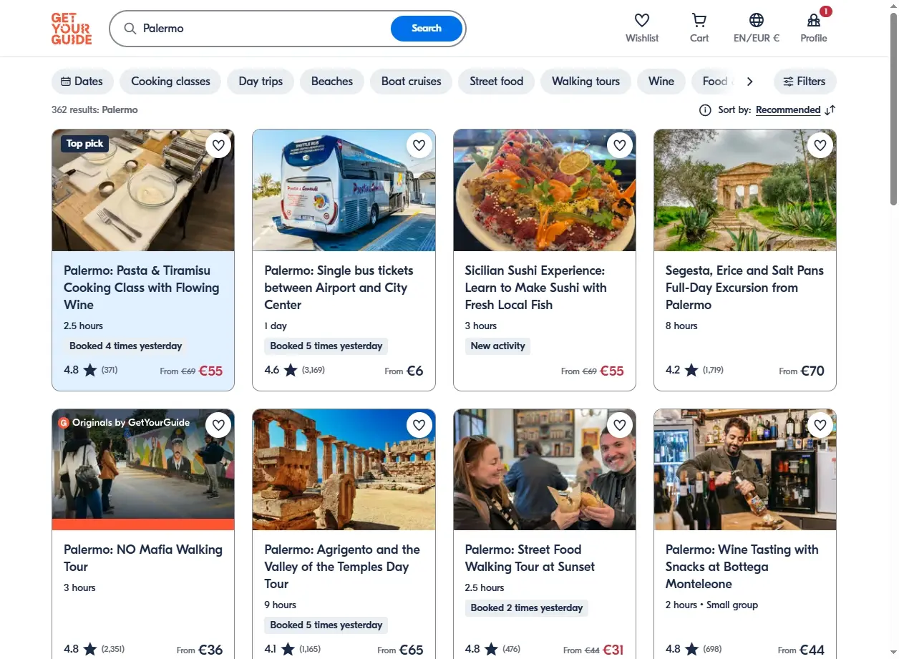Open the Dates filter picker
This screenshot has height=659, width=899.
82,82
